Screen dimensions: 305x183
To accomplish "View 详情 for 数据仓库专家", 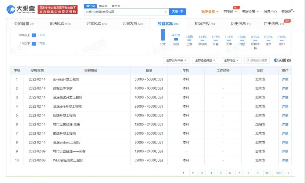I will point(285,88).
